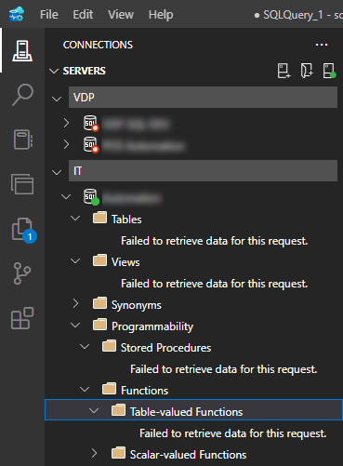Click the Scalar-valued Functions folder icon

point(118,453)
